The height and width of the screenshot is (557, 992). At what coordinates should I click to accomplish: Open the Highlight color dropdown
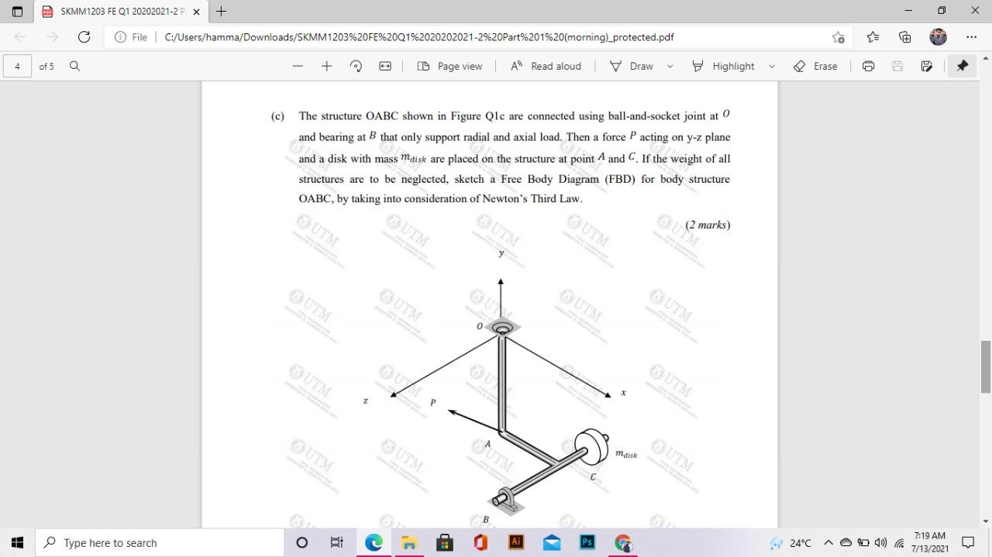click(772, 66)
